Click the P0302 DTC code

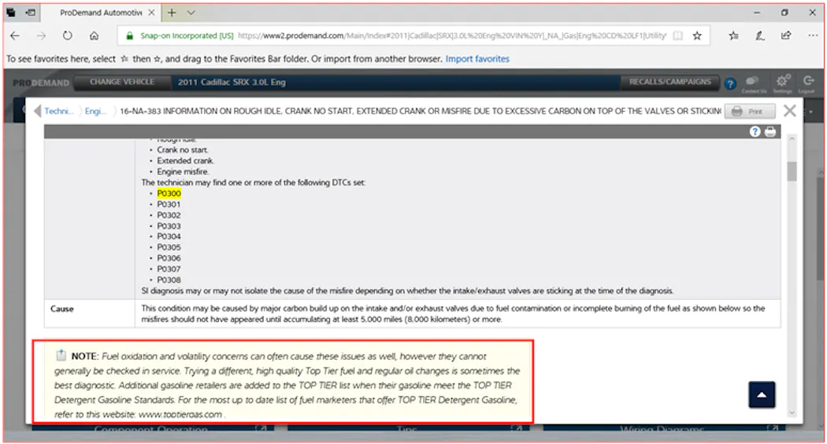coord(169,215)
